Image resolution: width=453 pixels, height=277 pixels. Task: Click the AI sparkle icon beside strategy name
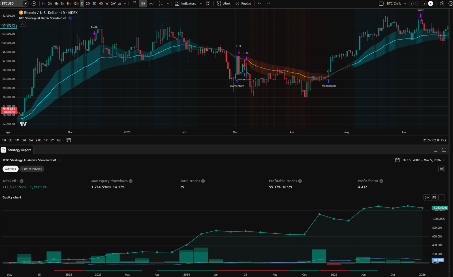tap(70, 18)
